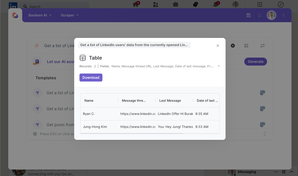The image size is (298, 176).
Task: Click the Messaging panel title
Action: tap(247, 172)
